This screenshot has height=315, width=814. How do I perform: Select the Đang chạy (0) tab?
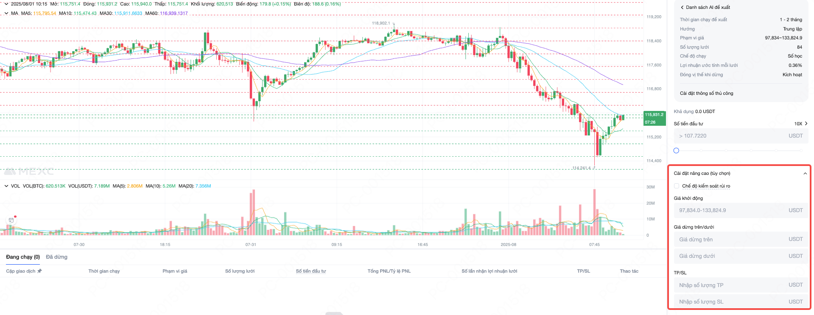tap(23, 257)
